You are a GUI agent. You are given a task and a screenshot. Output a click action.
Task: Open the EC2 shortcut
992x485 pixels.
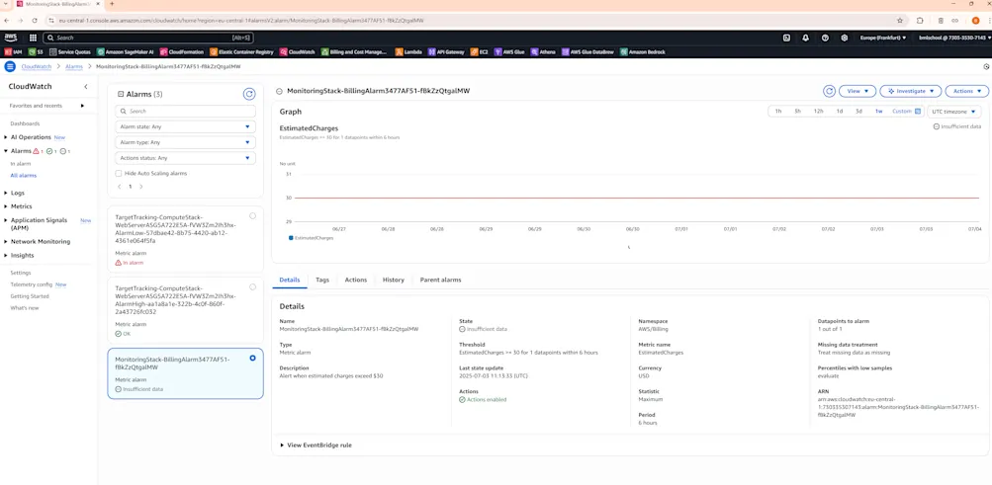coord(480,51)
